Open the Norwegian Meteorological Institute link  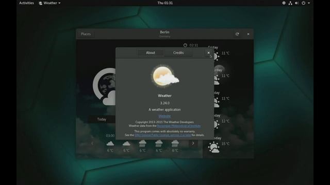tap(179, 126)
